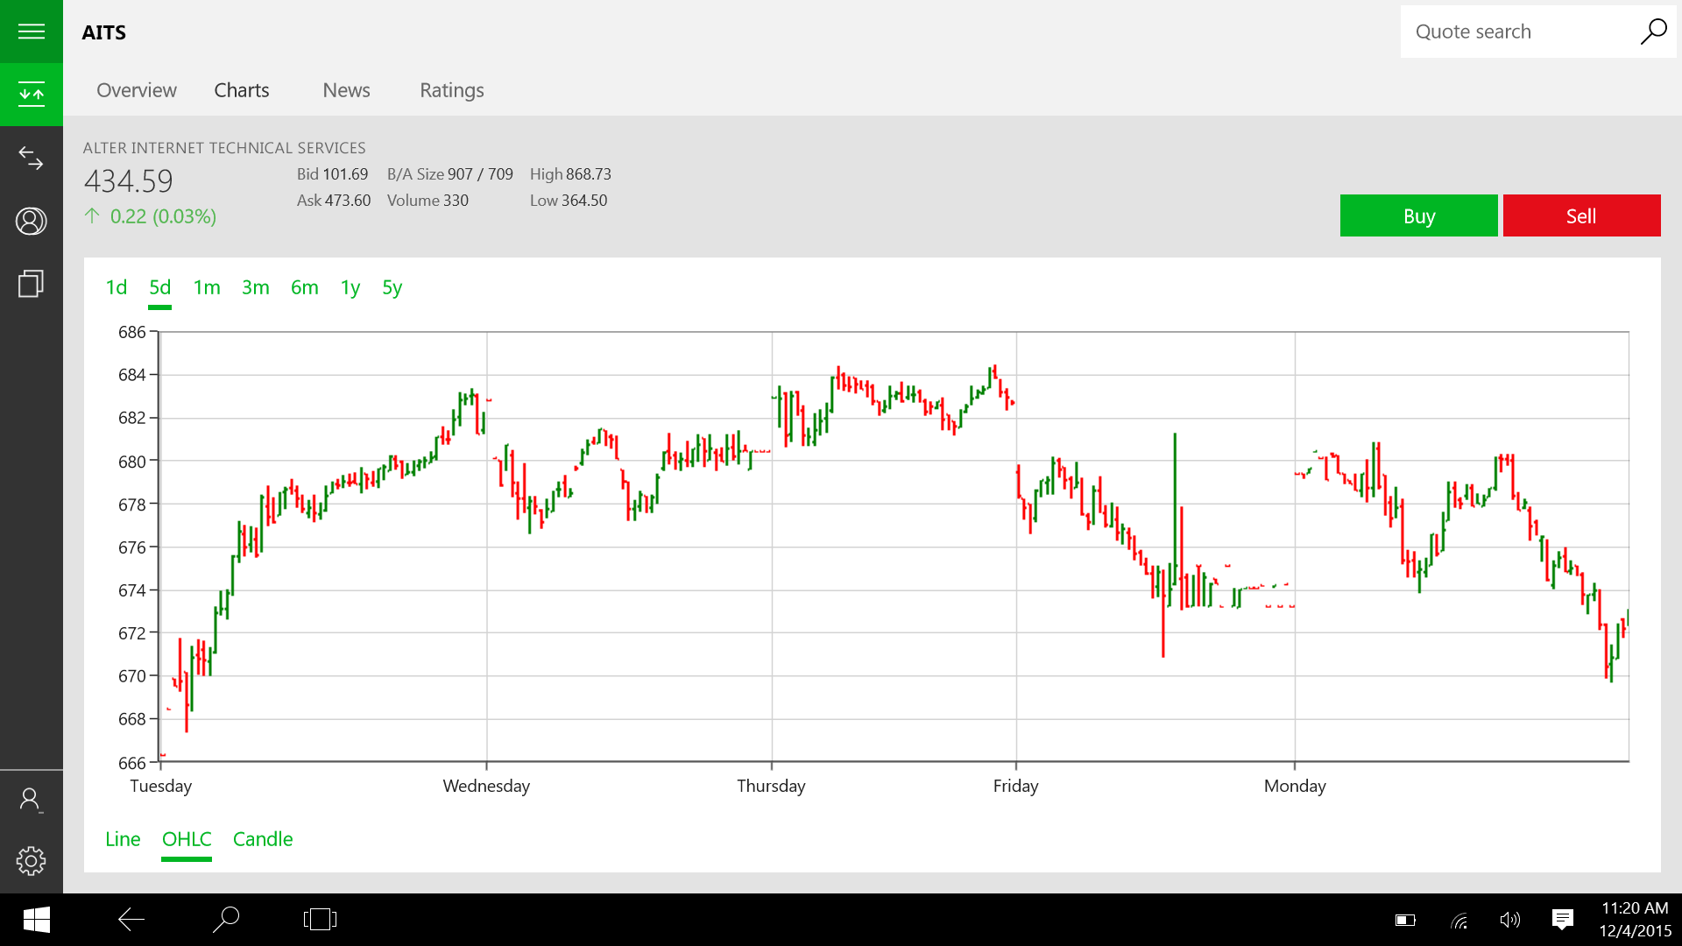Open the app settings gear icon
The image size is (1682, 946).
(x=32, y=861)
